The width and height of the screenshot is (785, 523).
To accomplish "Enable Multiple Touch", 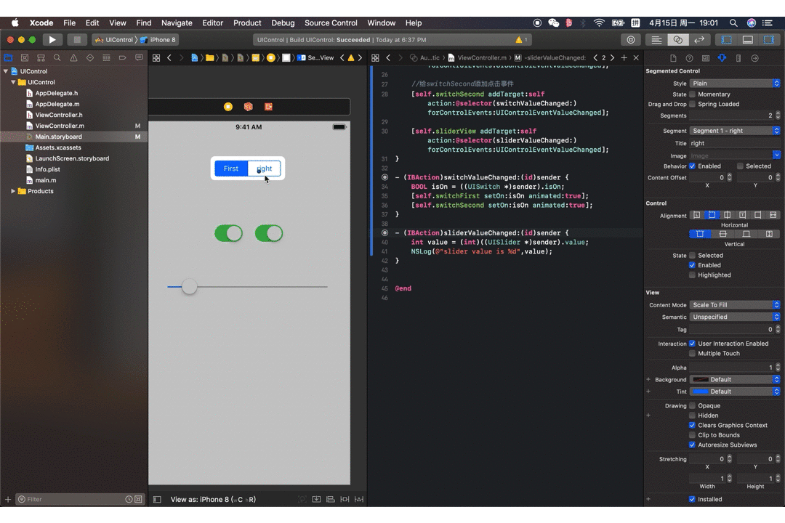I will tap(693, 354).
